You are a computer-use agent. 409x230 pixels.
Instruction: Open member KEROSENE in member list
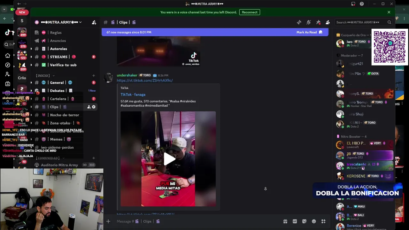pyautogui.click(x=364, y=176)
